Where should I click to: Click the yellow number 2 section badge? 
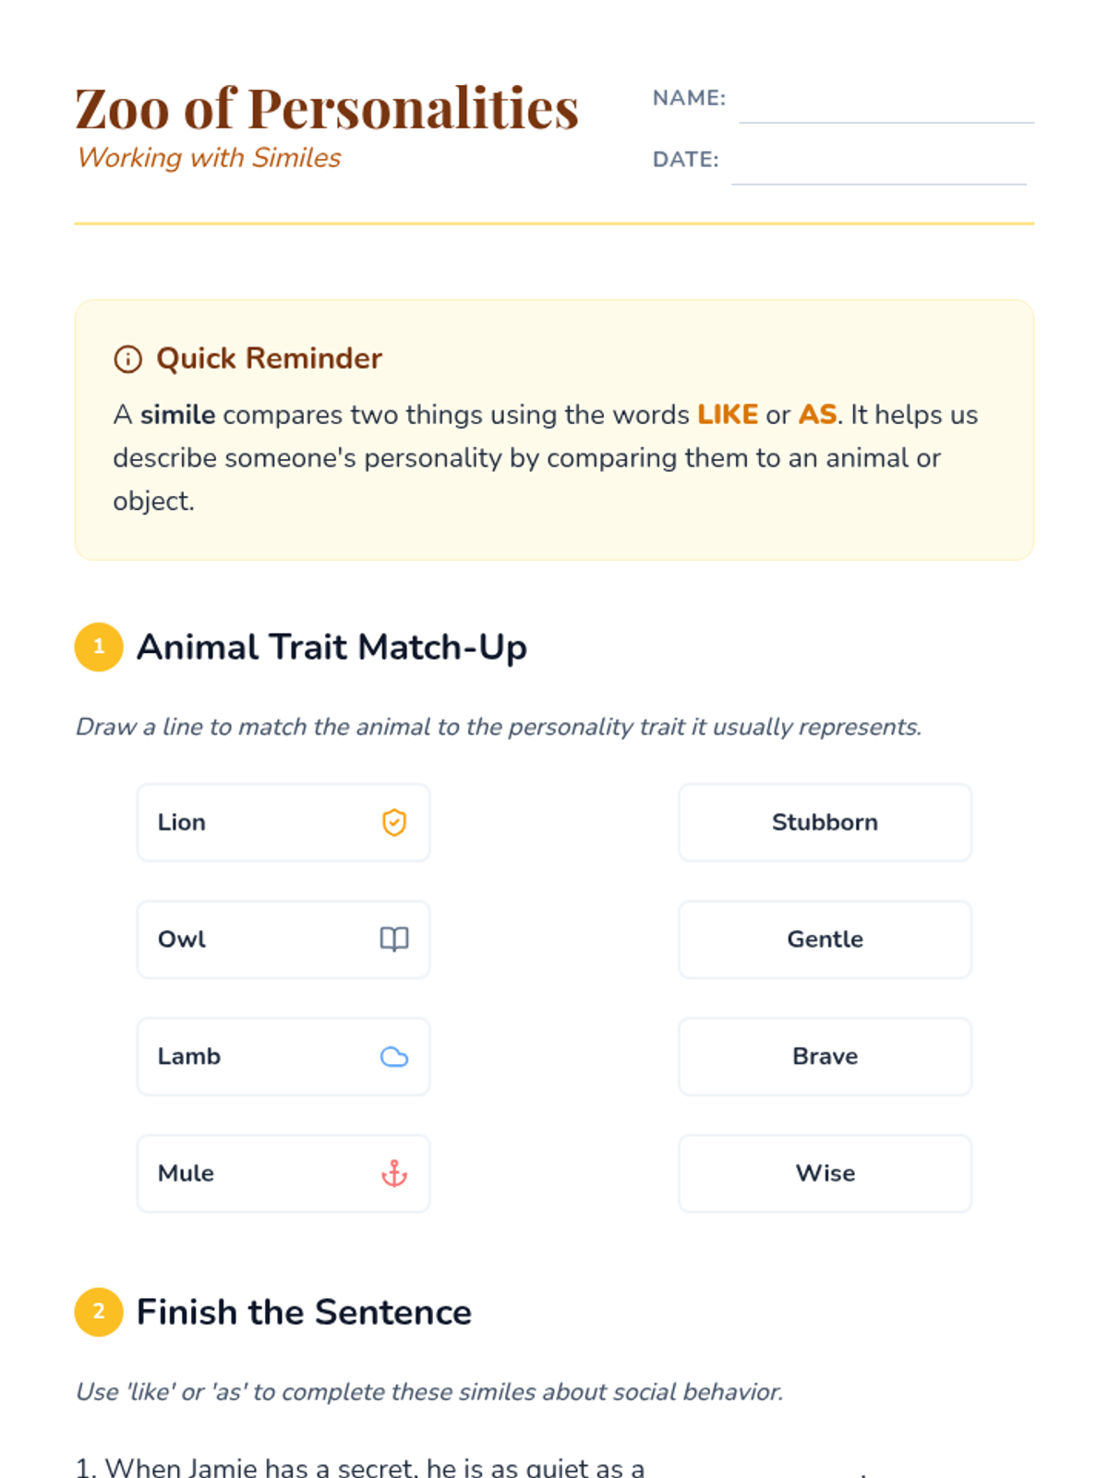tap(99, 1312)
